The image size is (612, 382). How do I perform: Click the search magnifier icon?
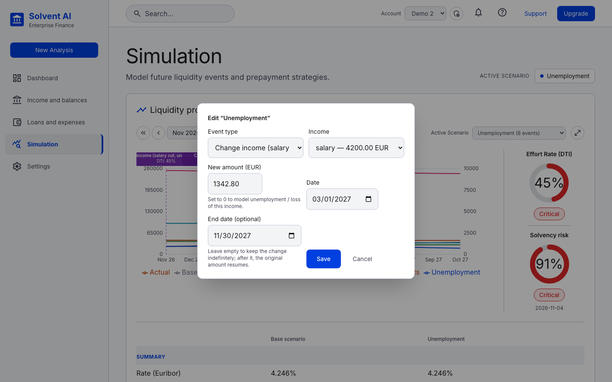pyautogui.click(x=137, y=14)
